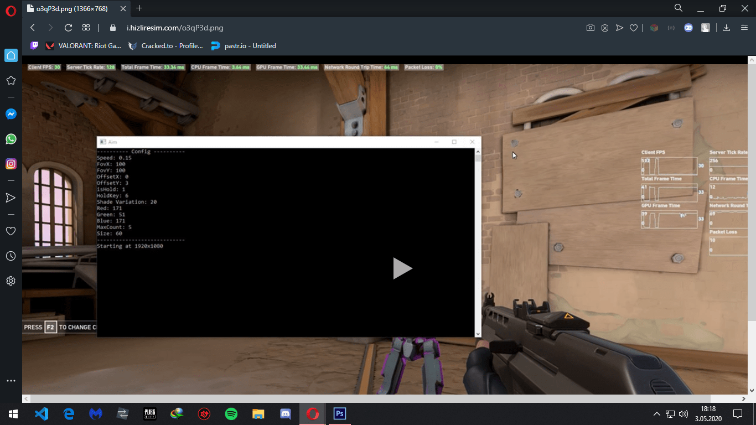This screenshot has width=756, height=425.
Task: Open My Flow arrow in sidebar
Action: point(11,198)
